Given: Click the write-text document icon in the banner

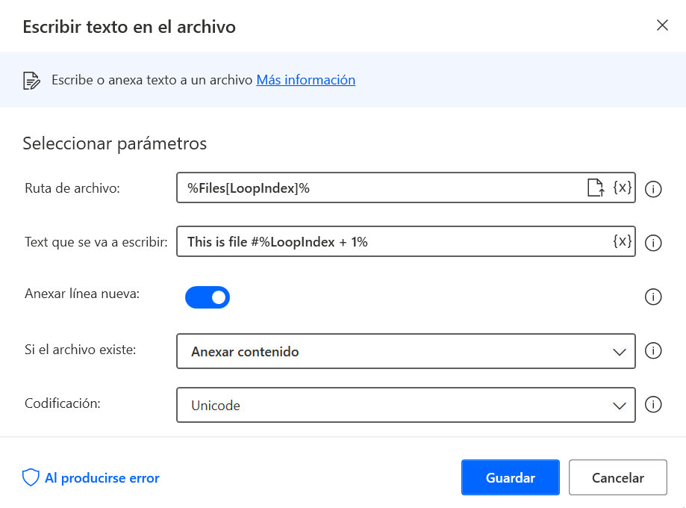Looking at the screenshot, I should [x=30, y=80].
